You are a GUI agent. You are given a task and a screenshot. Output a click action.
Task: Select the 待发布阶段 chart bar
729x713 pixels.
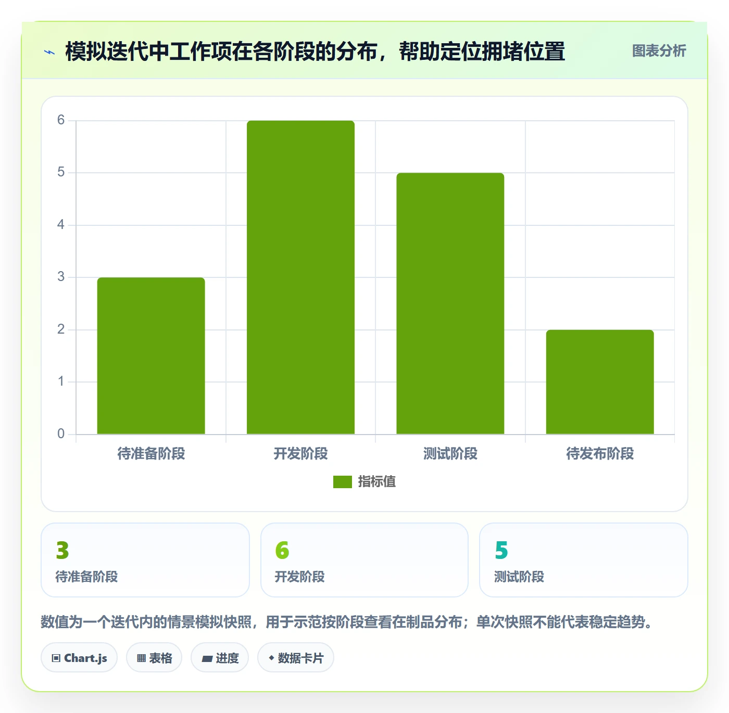(600, 382)
